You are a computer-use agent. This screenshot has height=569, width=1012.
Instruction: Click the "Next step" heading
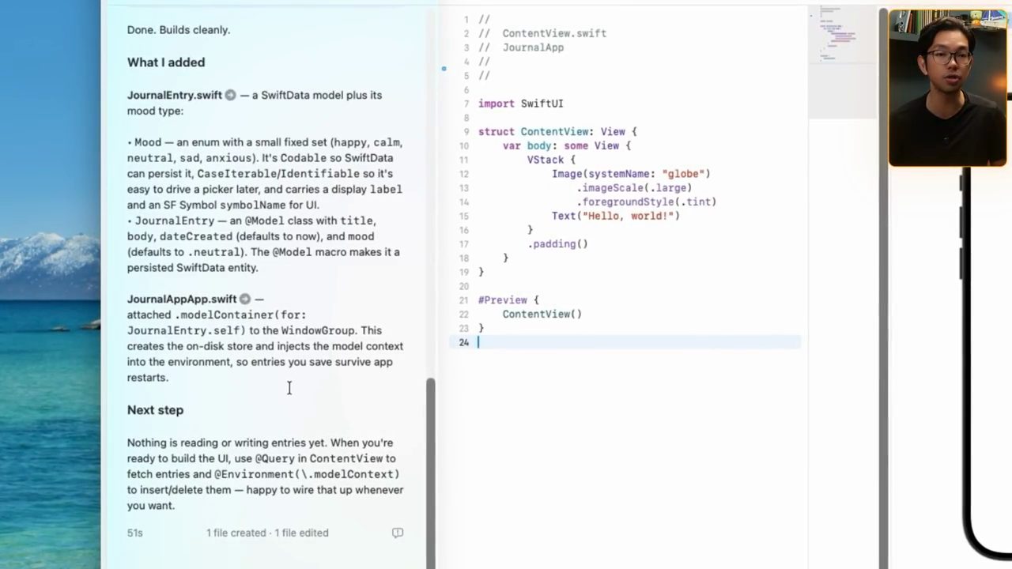point(155,410)
